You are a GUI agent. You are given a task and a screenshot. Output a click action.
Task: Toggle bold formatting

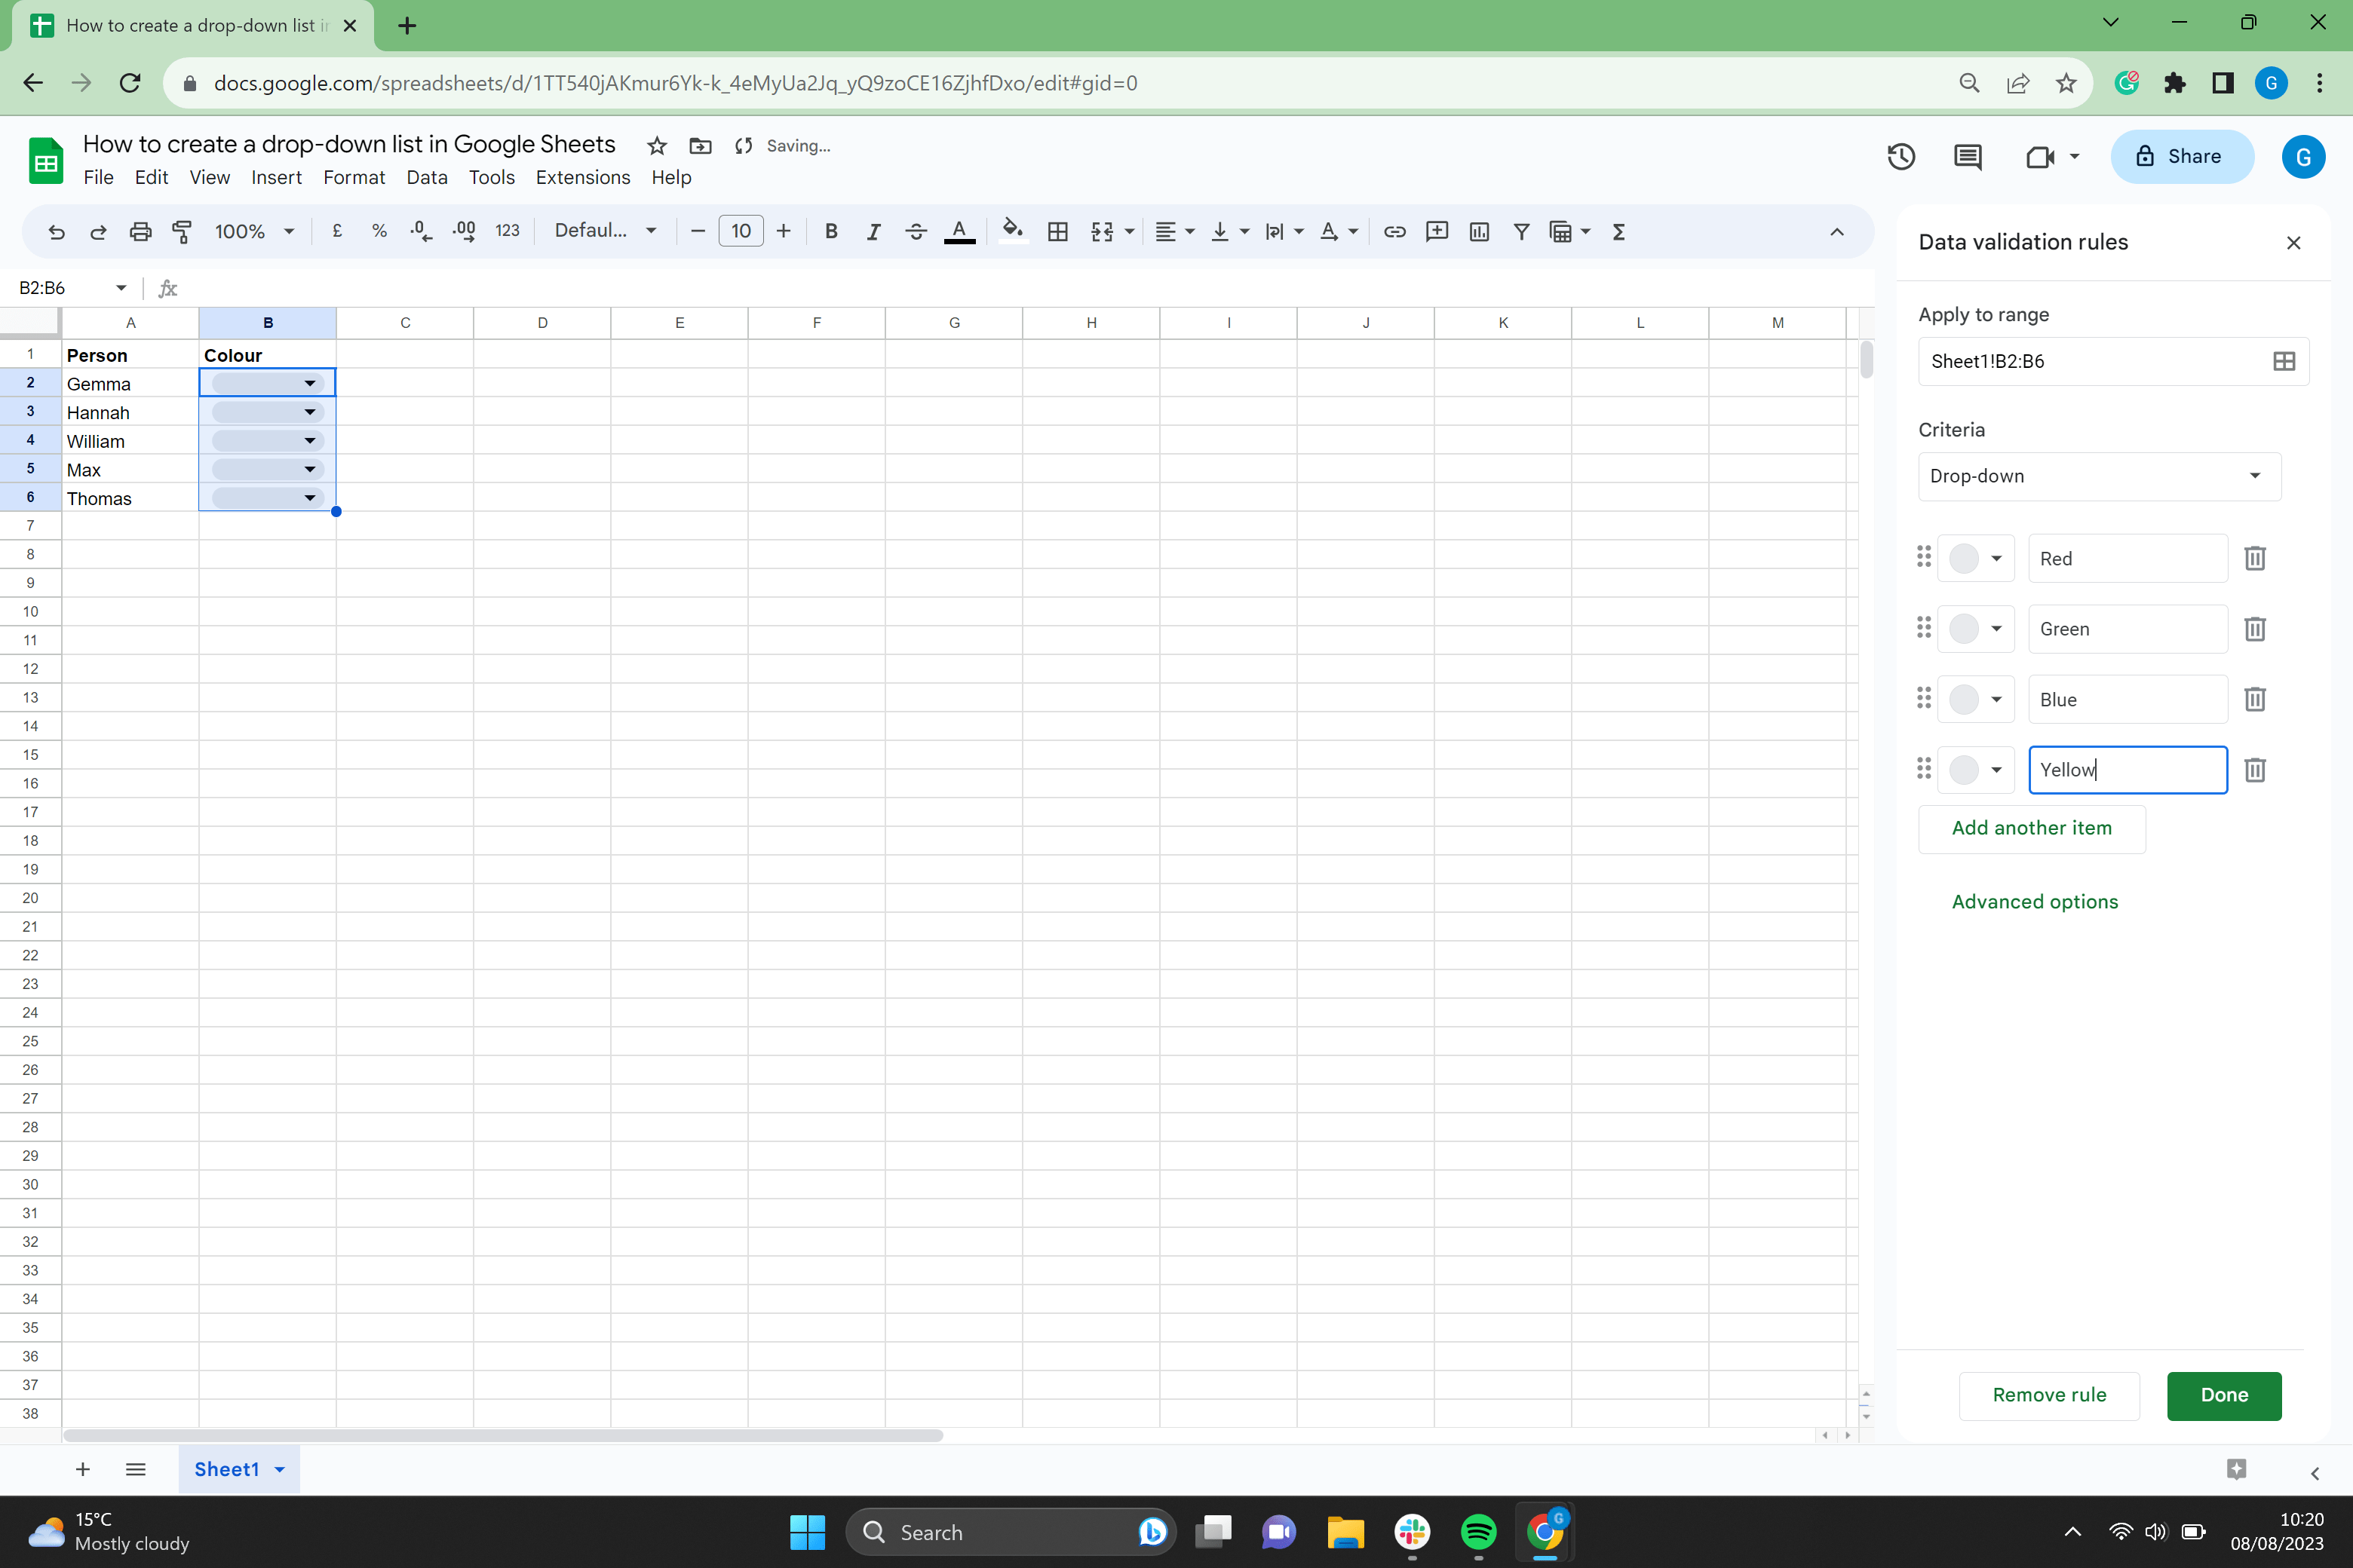click(x=830, y=231)
